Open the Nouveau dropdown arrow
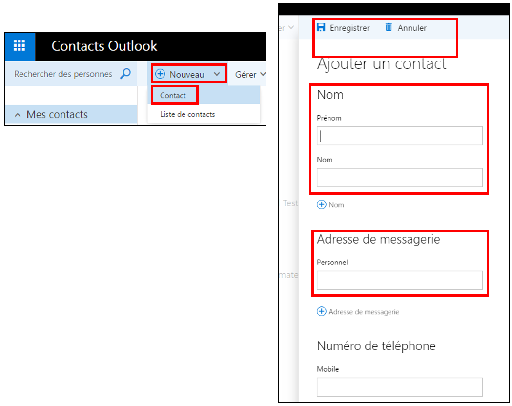512x406 pixels. click(217, 74)
